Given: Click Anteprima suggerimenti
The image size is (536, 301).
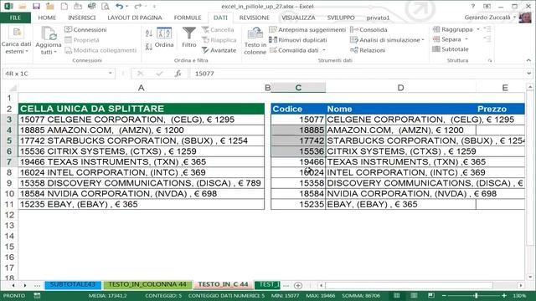Looking at the screenshot, I should (307, 30).
